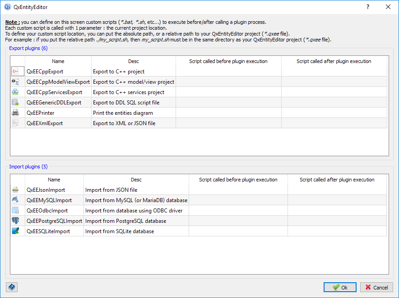Open help with the bottom-left book button

pyautogui.click(x=12, y=287)
